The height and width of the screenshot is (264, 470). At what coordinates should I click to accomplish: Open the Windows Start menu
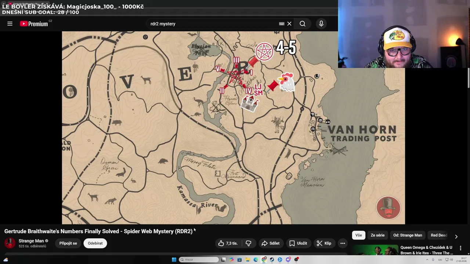[174, 260]
